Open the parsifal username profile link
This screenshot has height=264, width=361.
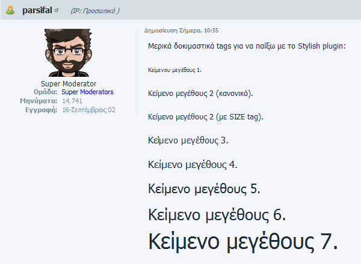point(37,11)
